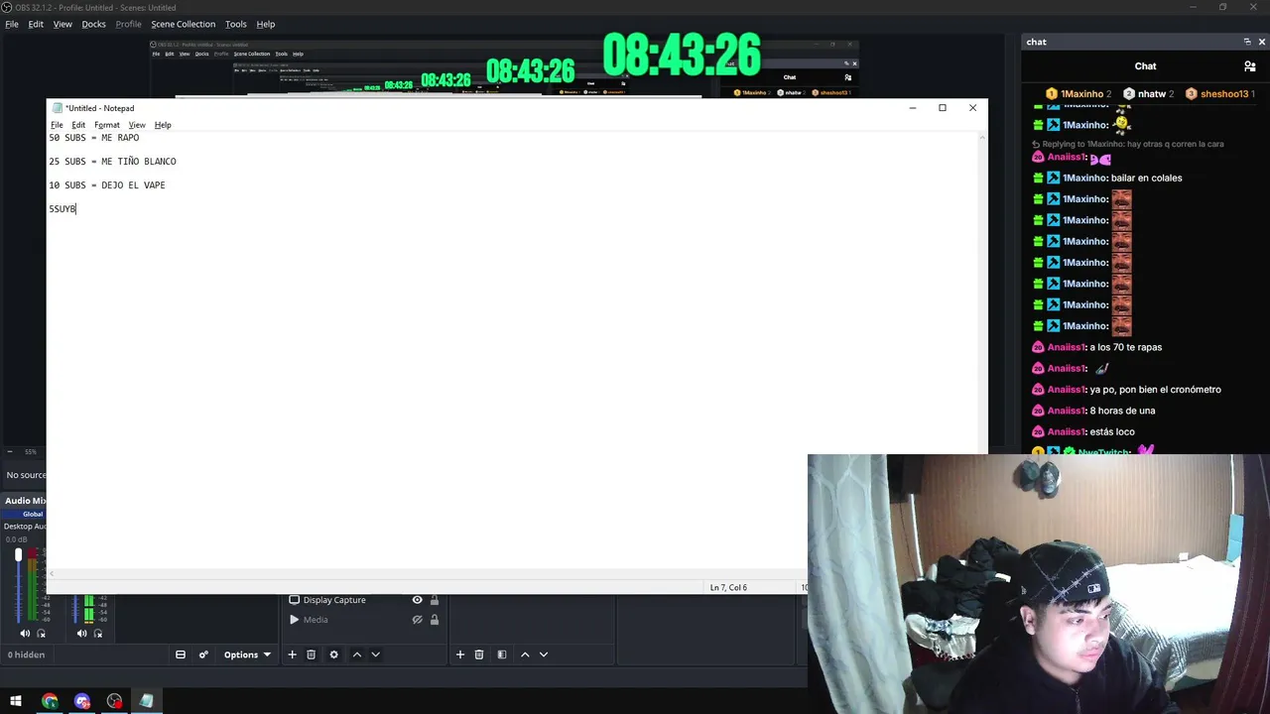Viewport: 1270px width, 714px height.
Task: Float the chat dock with pop-out icon
Action: point(1247,42)
